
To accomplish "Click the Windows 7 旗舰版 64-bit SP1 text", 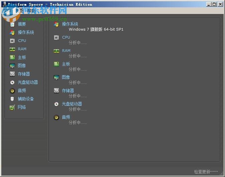I will point(96,29).
